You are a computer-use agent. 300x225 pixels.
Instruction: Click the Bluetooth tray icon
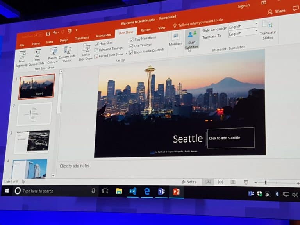tap(277, 194)
